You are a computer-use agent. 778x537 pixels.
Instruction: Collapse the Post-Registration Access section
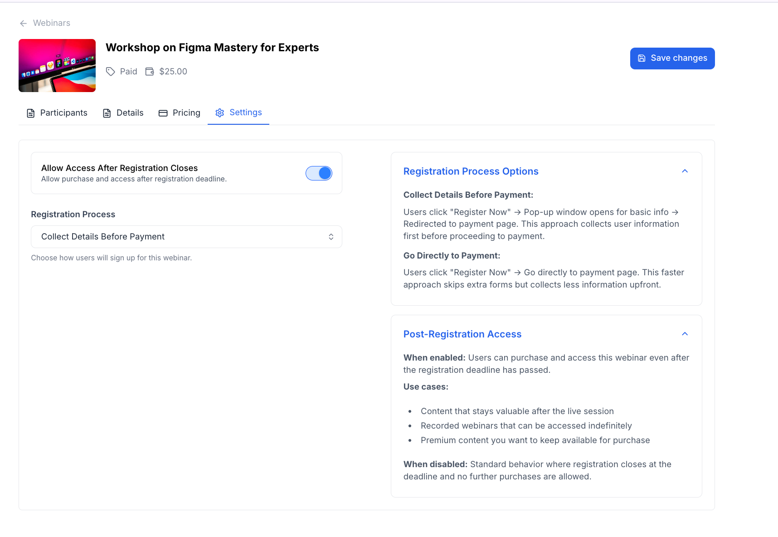(x=685, y=334)
